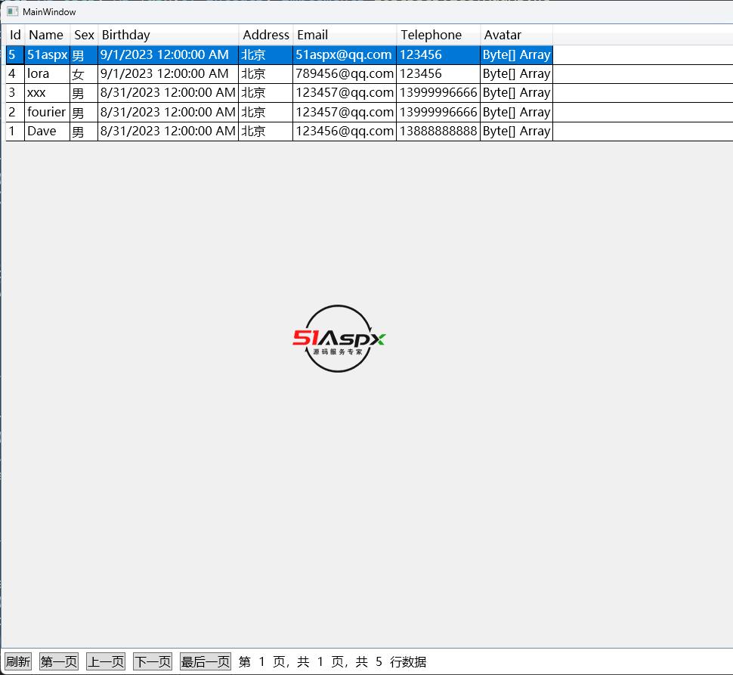Go to first page with 第一页 button
This screenshot has width=733, height=675.
[x=59, y=661]
